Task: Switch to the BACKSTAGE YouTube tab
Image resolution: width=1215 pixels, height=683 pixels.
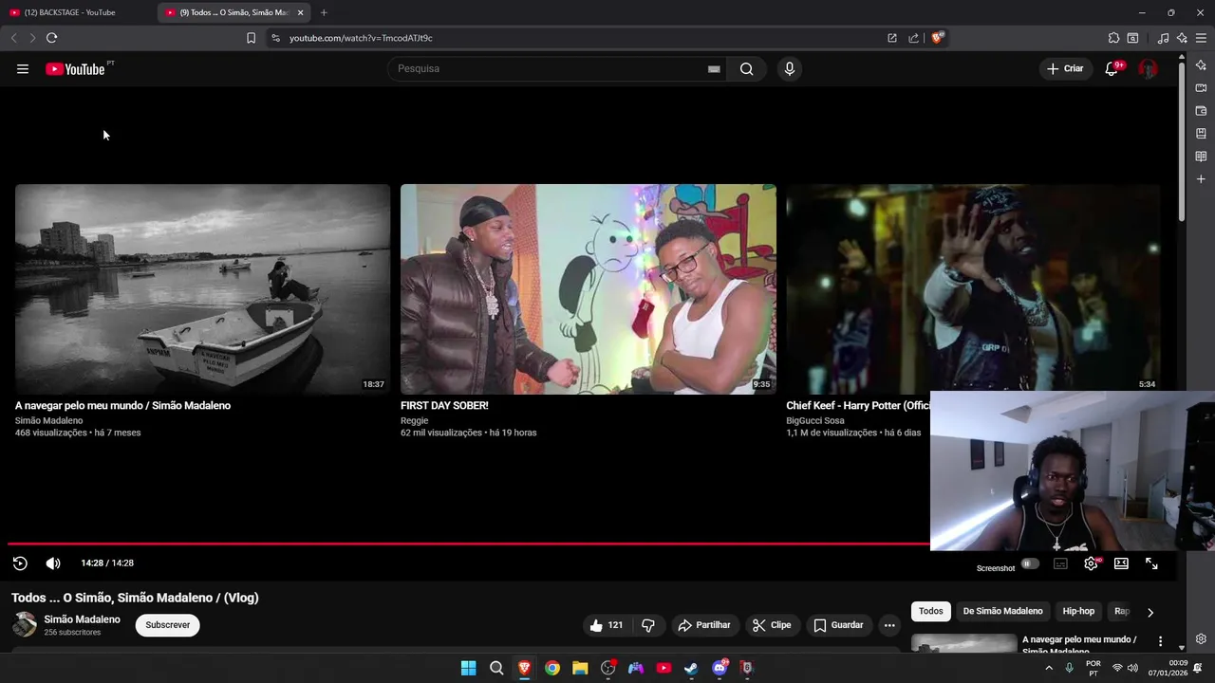Action: point(78,12)
